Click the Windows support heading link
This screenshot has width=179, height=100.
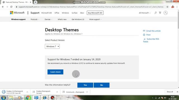pyautogui.click(x=18, y=19)
